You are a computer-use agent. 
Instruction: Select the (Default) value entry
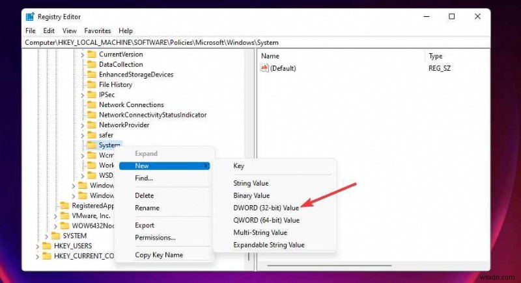pyautogui.click(x=283, y=68)
